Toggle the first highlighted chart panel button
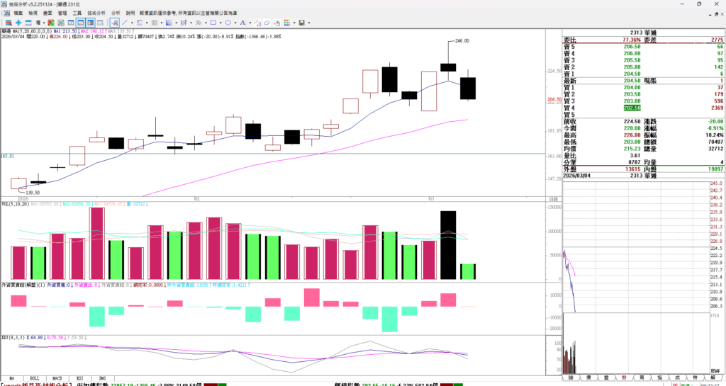The image size is (726, 386). click(x=81, y=23)
